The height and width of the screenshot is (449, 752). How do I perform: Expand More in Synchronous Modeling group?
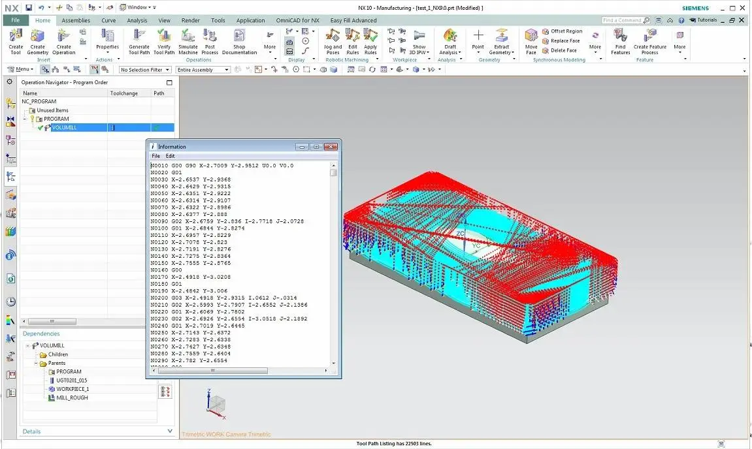click(595, 42)
